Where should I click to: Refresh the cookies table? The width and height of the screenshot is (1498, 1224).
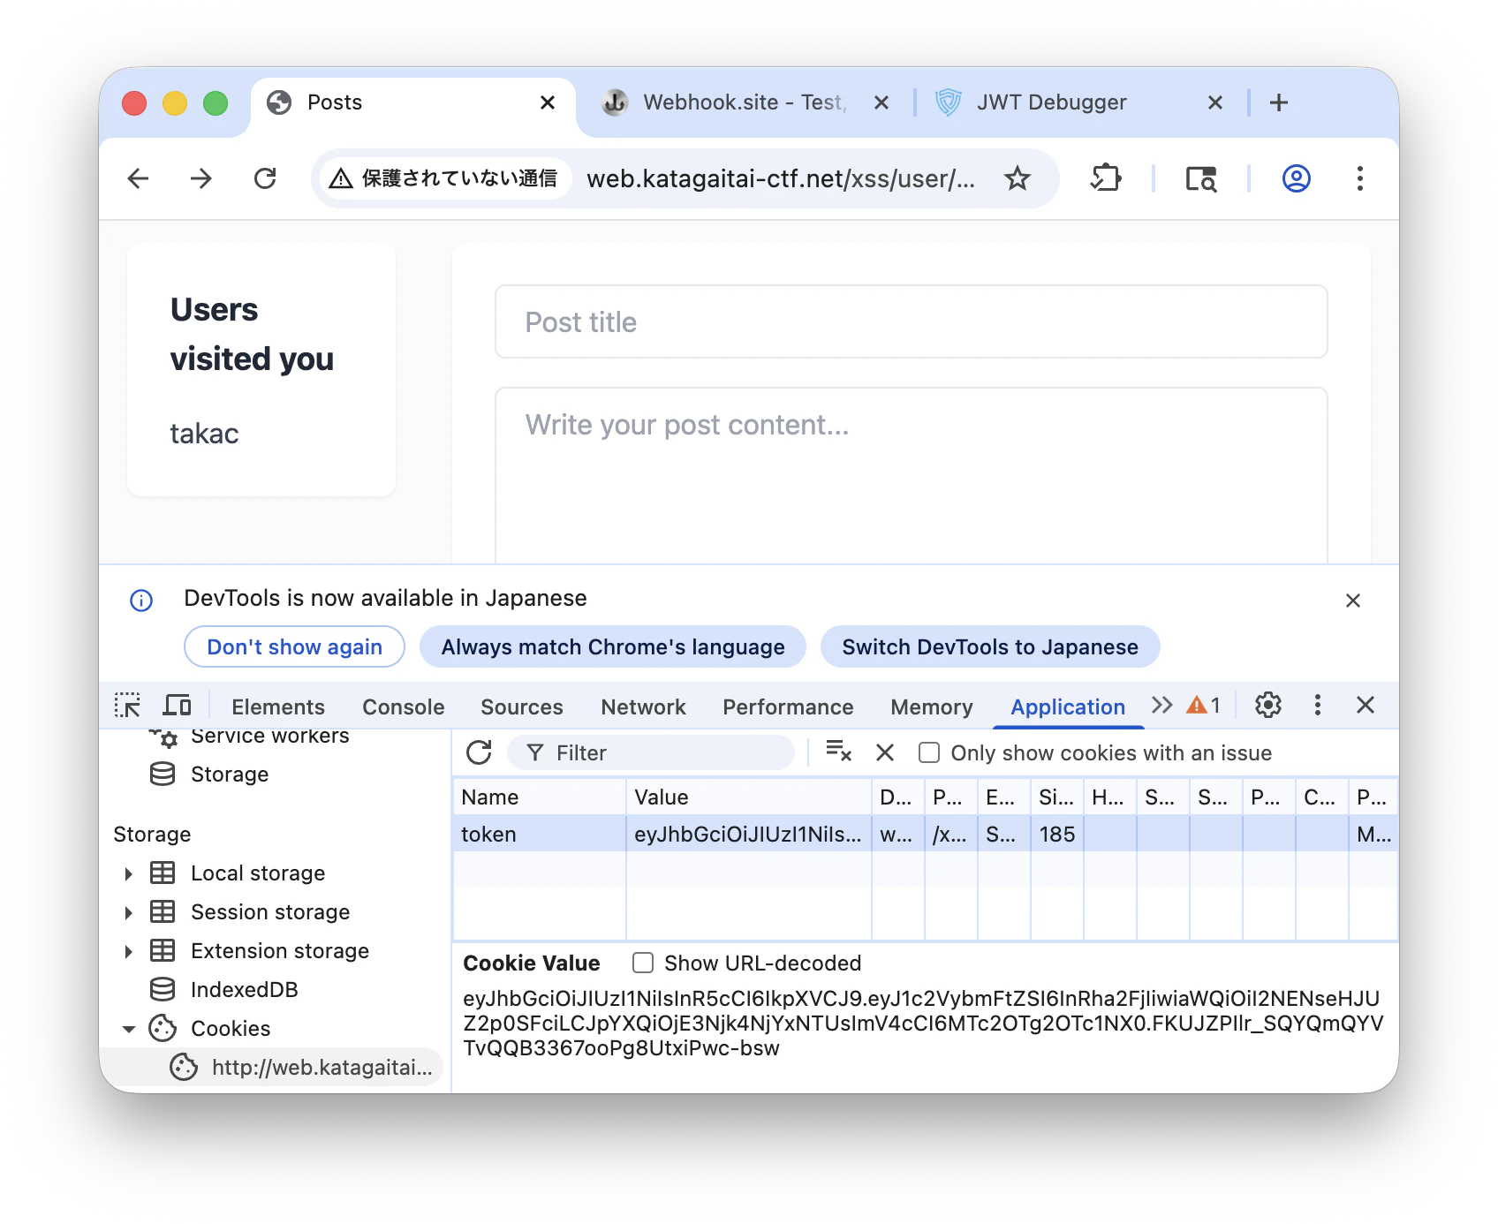[x=479, y=752]
